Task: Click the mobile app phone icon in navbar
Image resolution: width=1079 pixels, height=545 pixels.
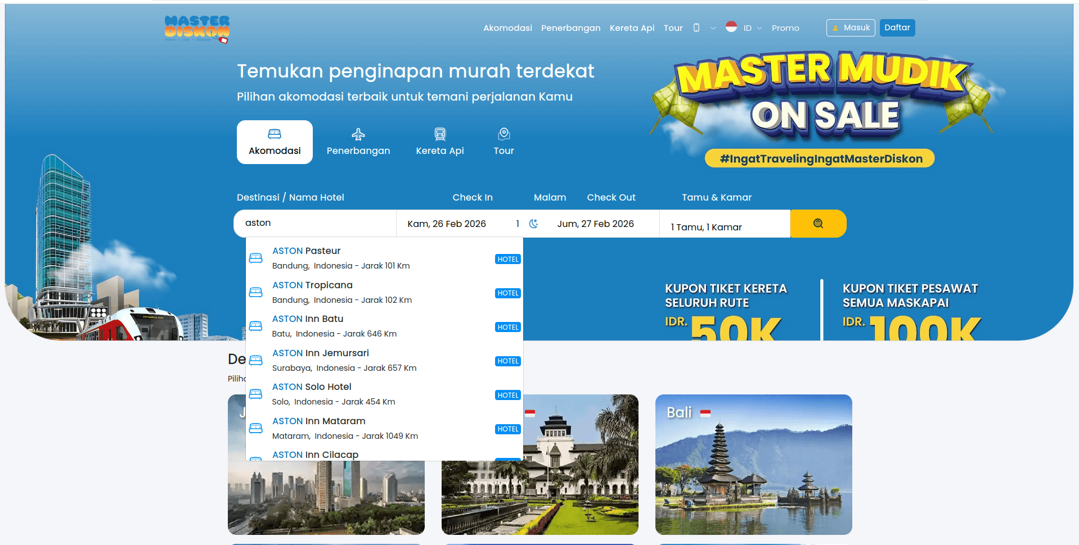Action: (696, 28)
